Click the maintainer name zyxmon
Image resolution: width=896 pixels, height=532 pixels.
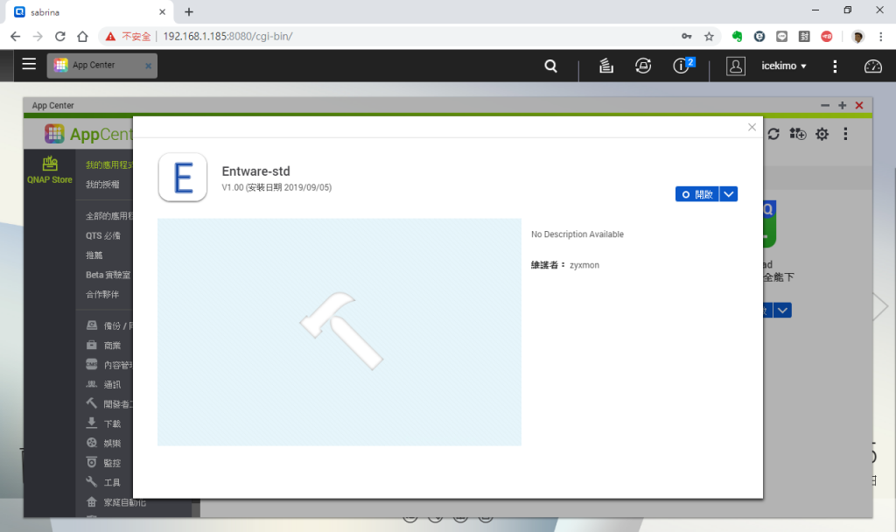(x=584, y=265)
